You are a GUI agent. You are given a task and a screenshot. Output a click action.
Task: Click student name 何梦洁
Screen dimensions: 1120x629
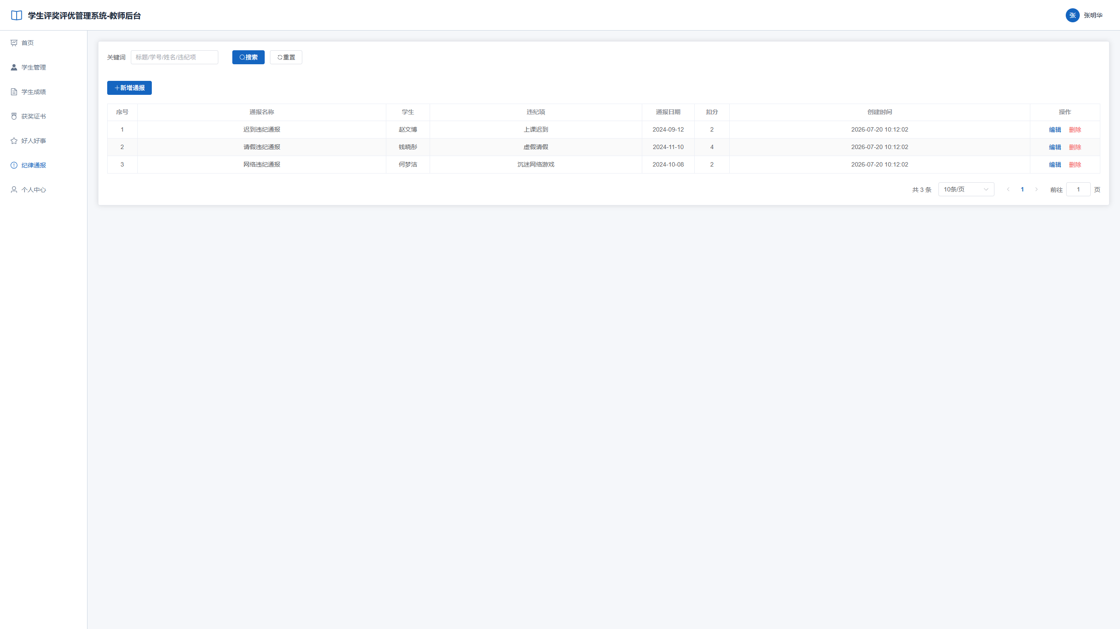[408, 165]
